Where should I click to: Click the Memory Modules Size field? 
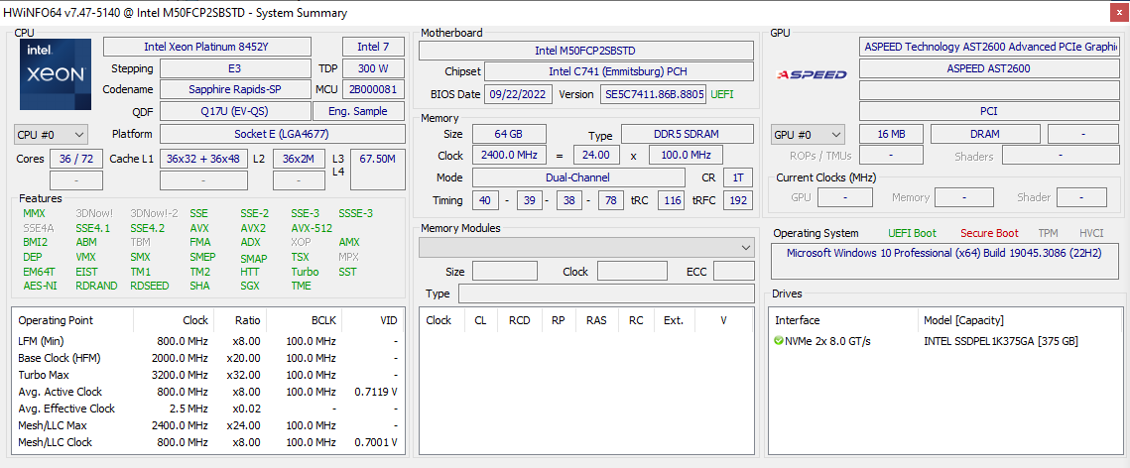504,272
